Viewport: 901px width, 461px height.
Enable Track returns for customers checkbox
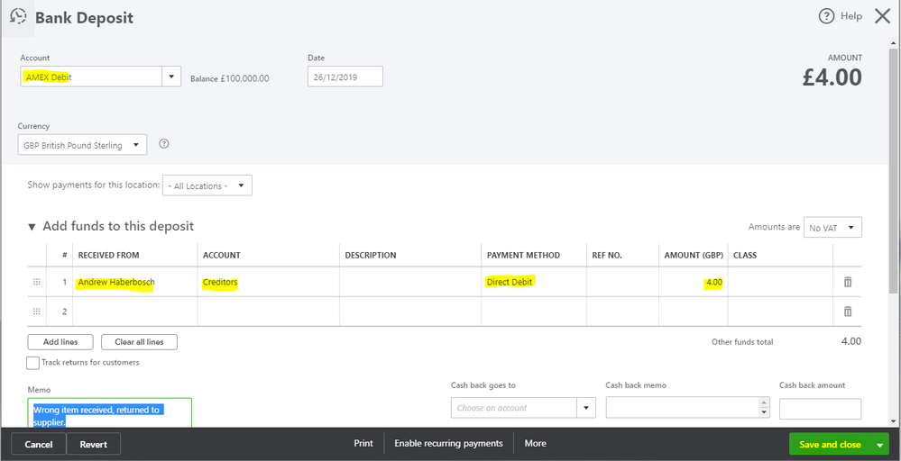click(33, 363)
